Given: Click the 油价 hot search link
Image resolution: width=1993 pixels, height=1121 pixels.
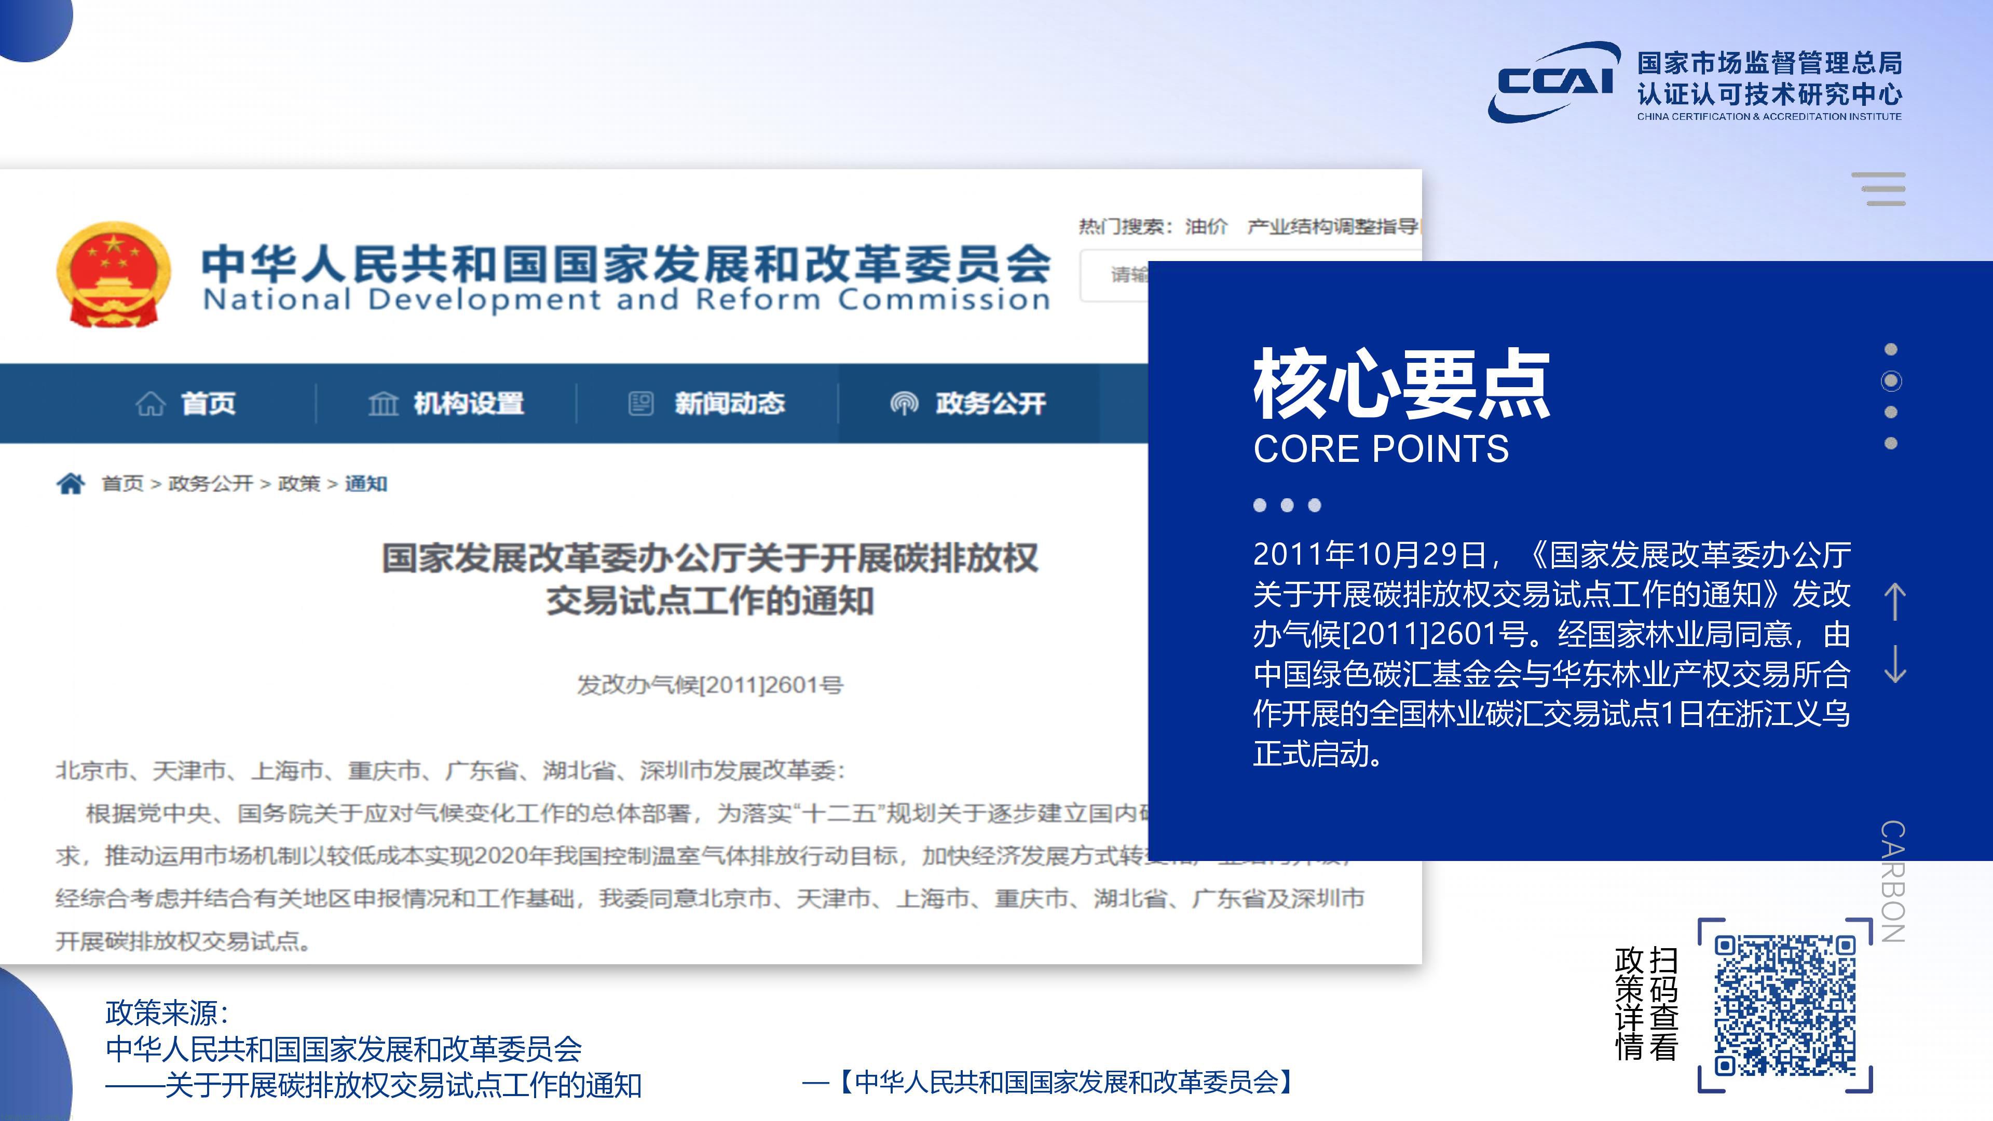Looking at the screenshot, I should pos(1206,227).
